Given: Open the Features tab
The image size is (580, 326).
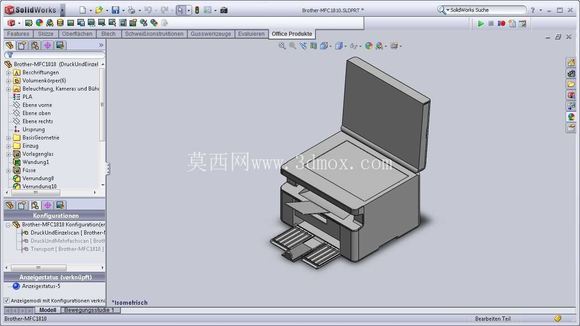Looking at the screenshot, I should coord(18,34).
